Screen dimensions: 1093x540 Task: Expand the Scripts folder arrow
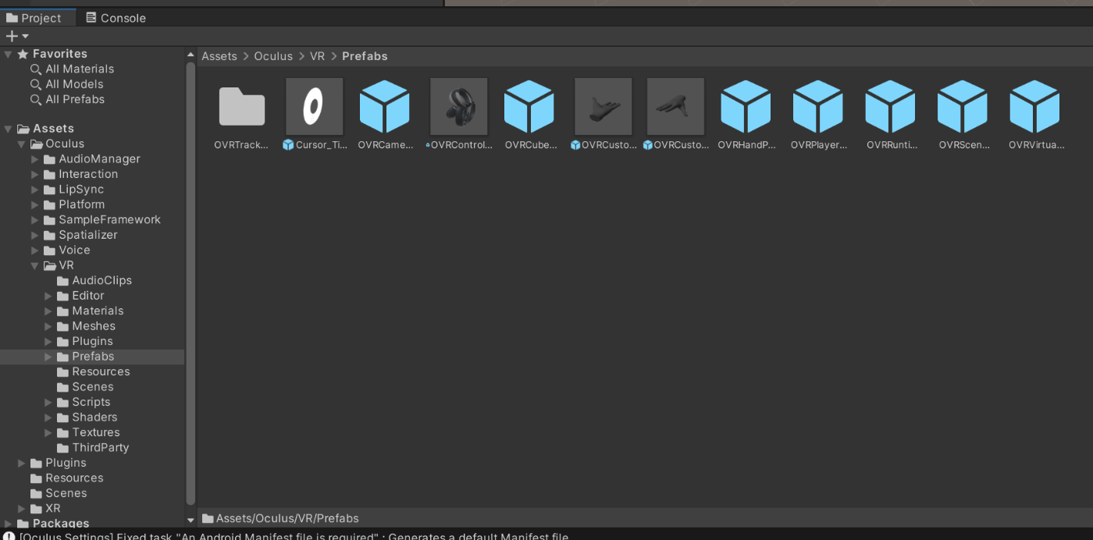48,403
